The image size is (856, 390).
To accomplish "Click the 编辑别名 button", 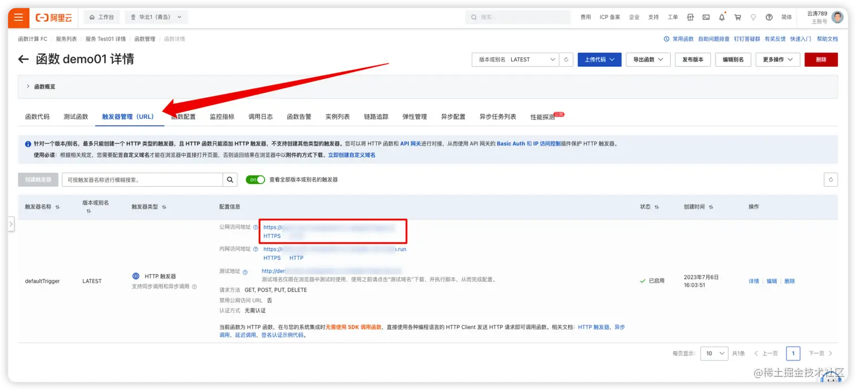I will (733, 59).
